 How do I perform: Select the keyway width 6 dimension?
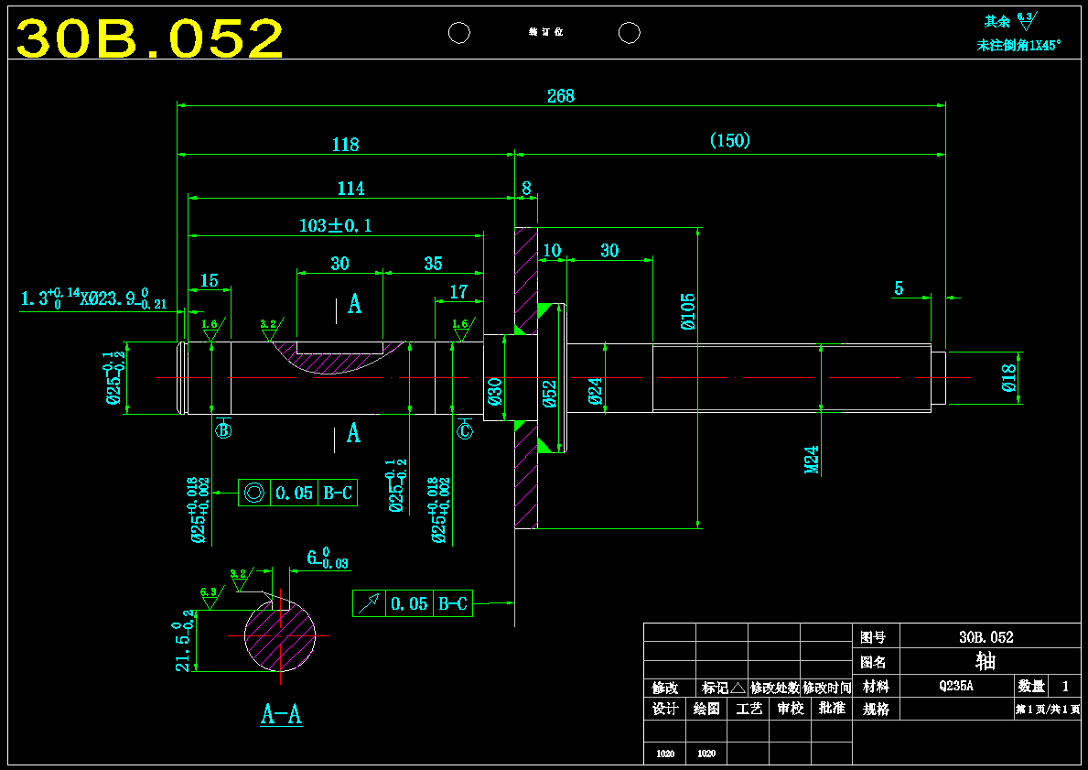tap(327, 558)
